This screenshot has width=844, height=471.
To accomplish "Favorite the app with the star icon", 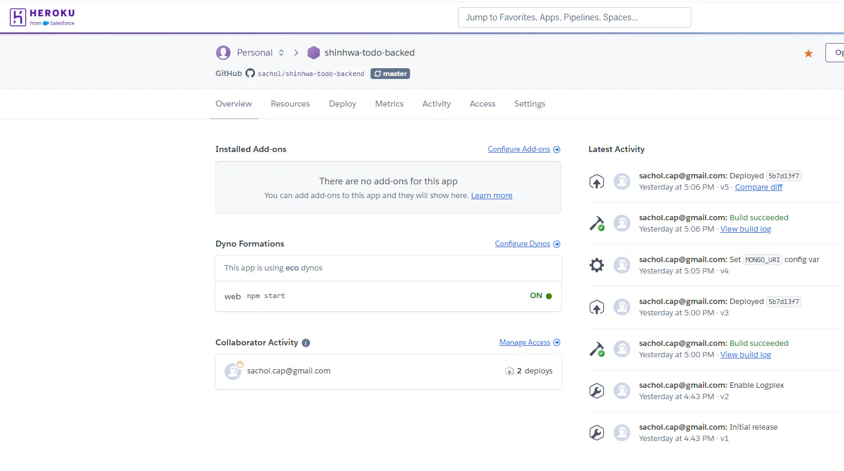I will pyautogui.click(x=808, y=53).
